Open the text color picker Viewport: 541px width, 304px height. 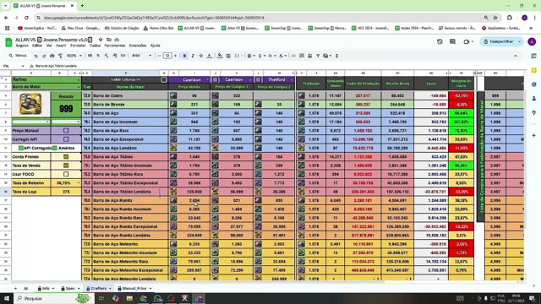click(209, 56)
